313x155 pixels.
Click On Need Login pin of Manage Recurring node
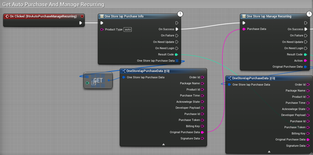[x=306, y=48]
